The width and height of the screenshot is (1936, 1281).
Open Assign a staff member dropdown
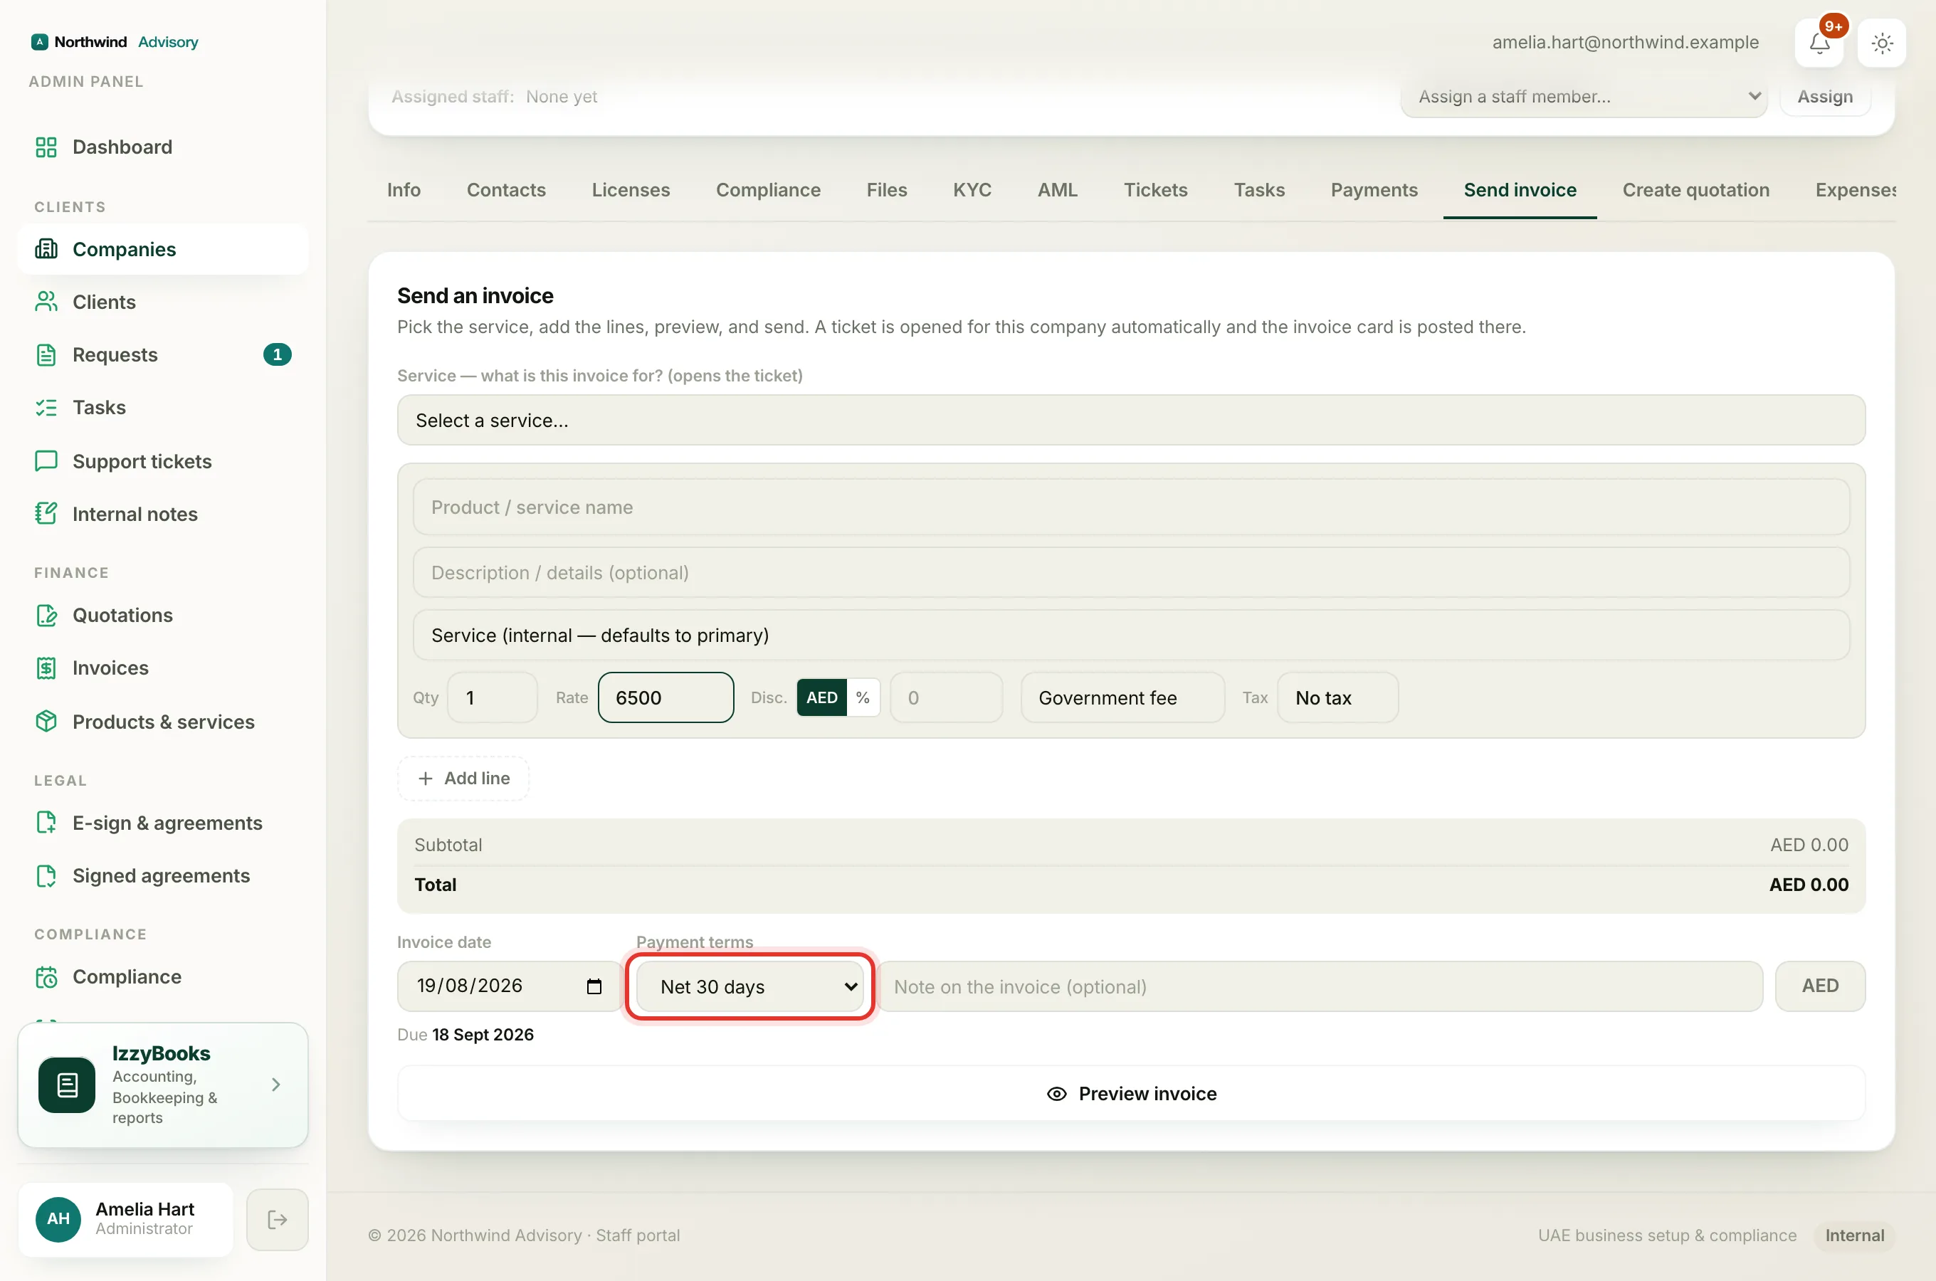(1584, 96)
